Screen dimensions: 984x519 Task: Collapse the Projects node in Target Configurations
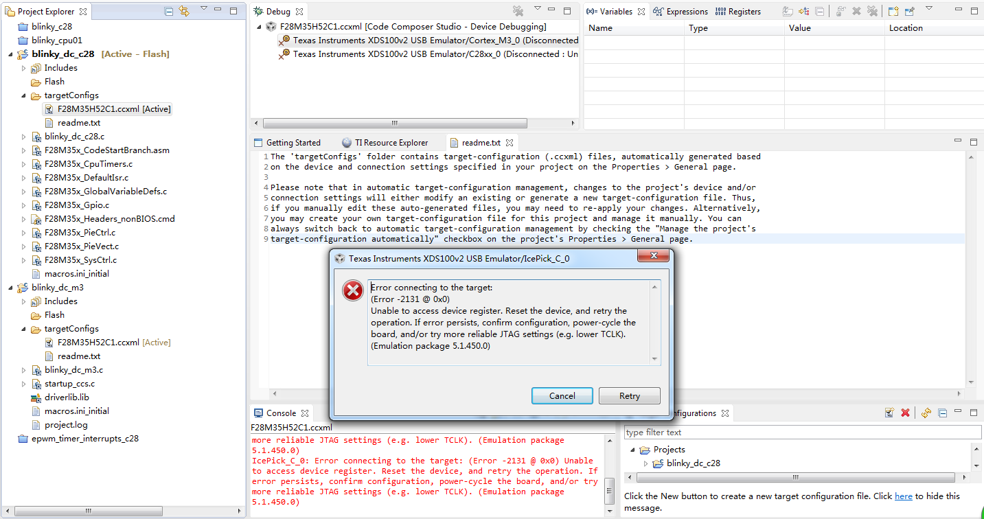(632, 450)
